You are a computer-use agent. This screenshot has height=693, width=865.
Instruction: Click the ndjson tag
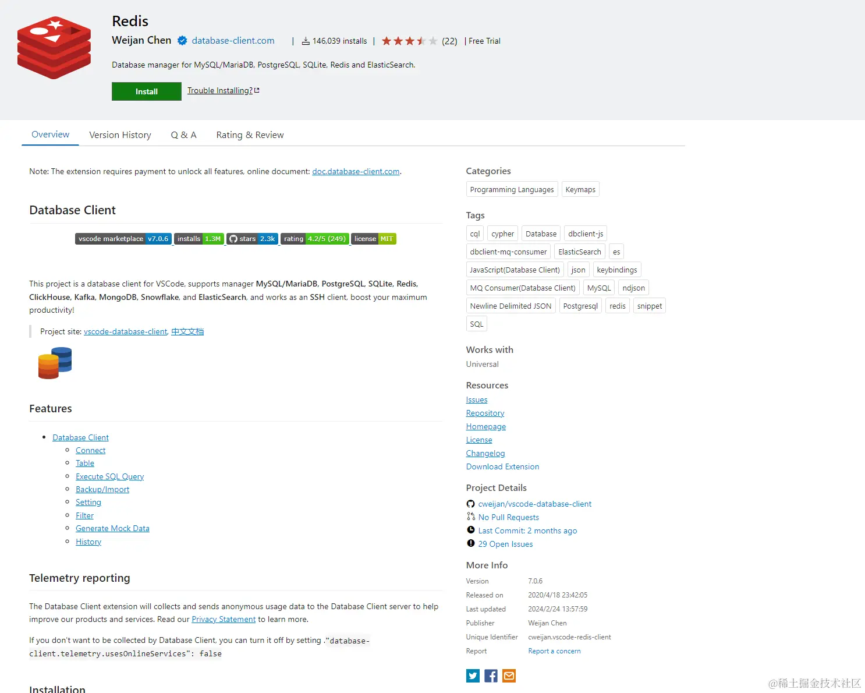point(634,288)
